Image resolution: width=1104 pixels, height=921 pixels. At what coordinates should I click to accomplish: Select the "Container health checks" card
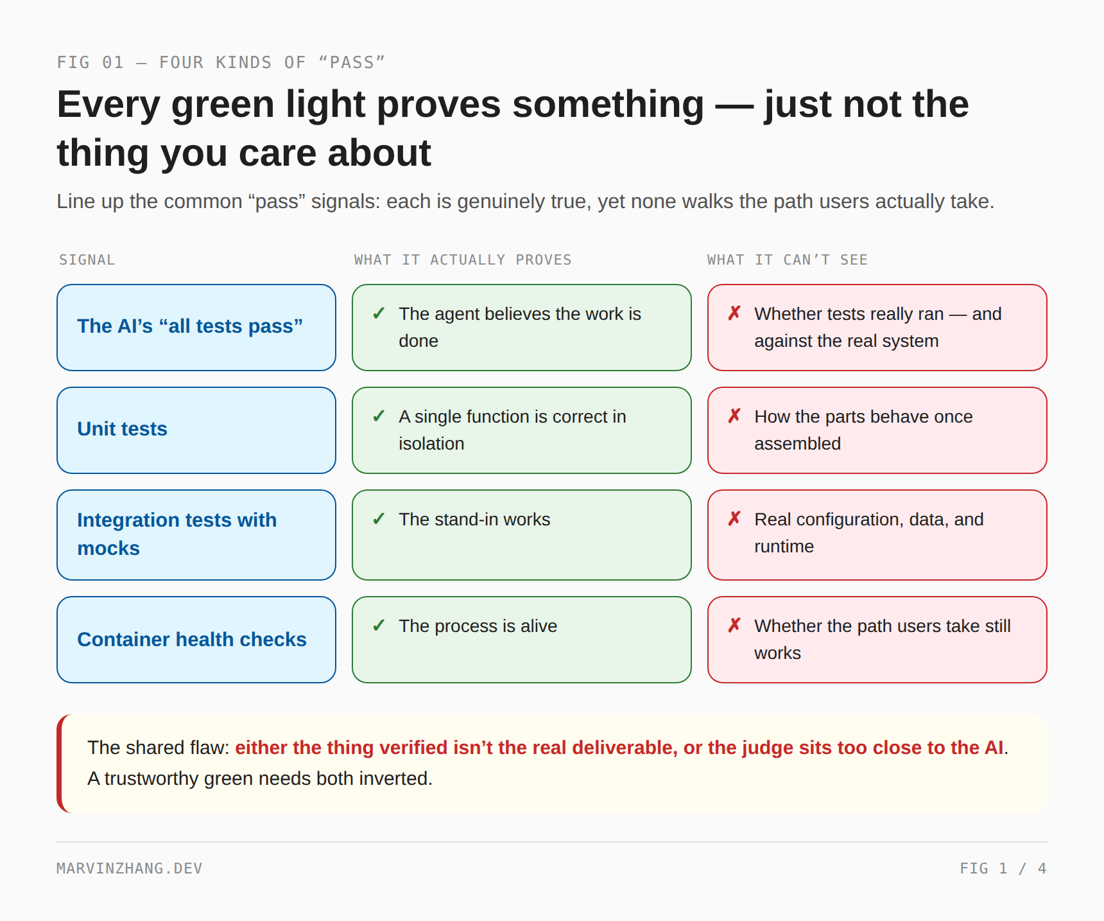196,640
